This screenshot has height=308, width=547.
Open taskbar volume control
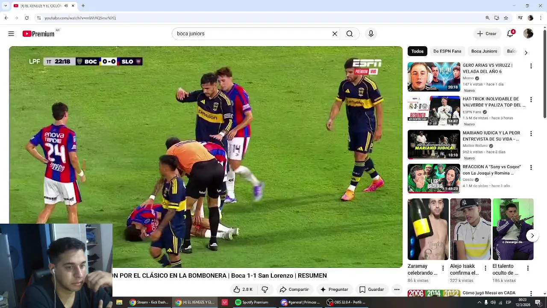(x=493, y=302)
